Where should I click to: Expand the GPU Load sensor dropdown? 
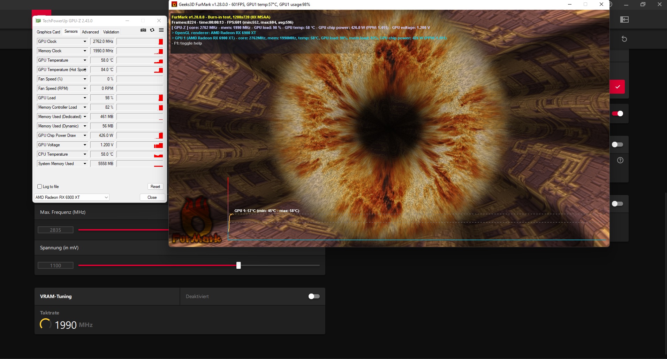tap(85, 98)
